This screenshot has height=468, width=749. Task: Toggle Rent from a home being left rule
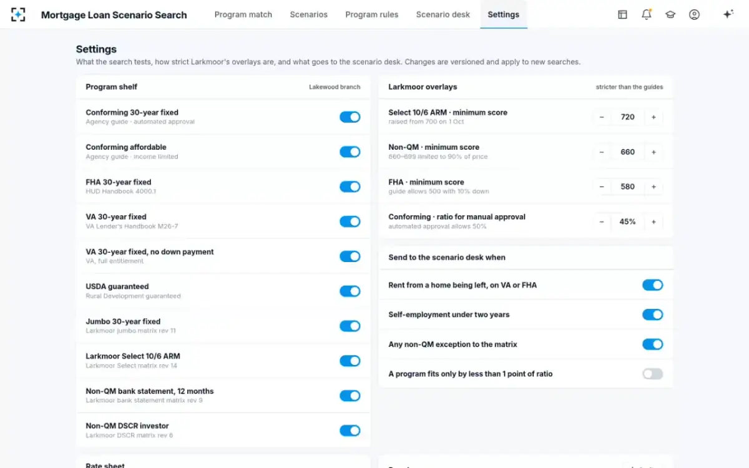coord(652,285)
